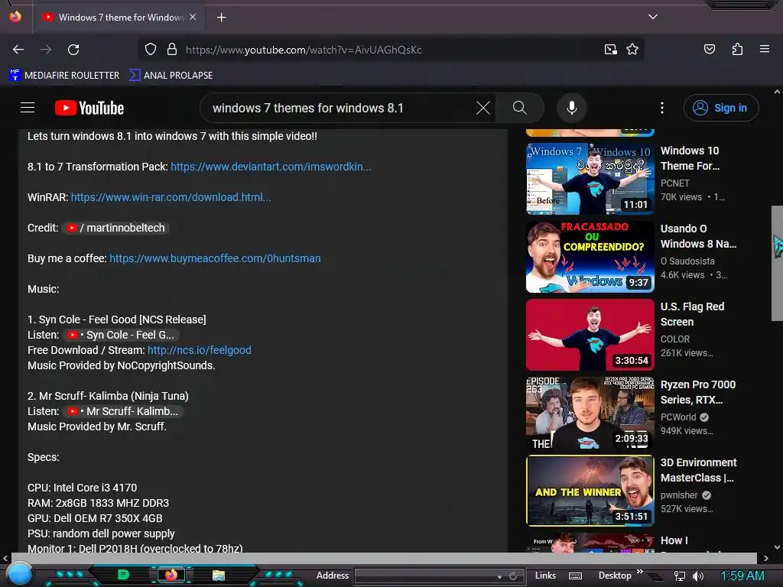Refresh the taskbar Address toolbar
Image resolution: width=783 pixels, height=587 pixels.
point(513,576)
